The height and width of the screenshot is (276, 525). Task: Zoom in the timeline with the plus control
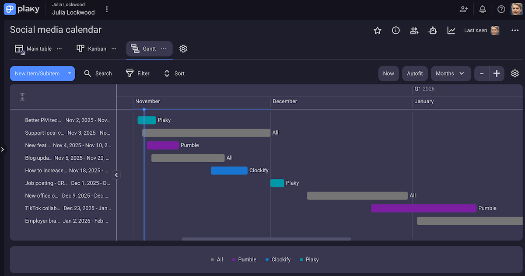497,73
